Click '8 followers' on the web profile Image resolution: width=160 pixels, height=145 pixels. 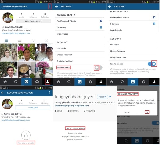tap(73, 111)
